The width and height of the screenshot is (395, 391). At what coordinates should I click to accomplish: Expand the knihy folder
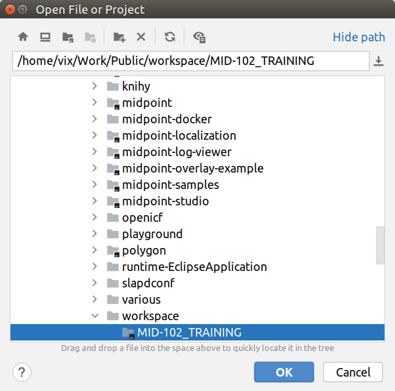[94, 86]
